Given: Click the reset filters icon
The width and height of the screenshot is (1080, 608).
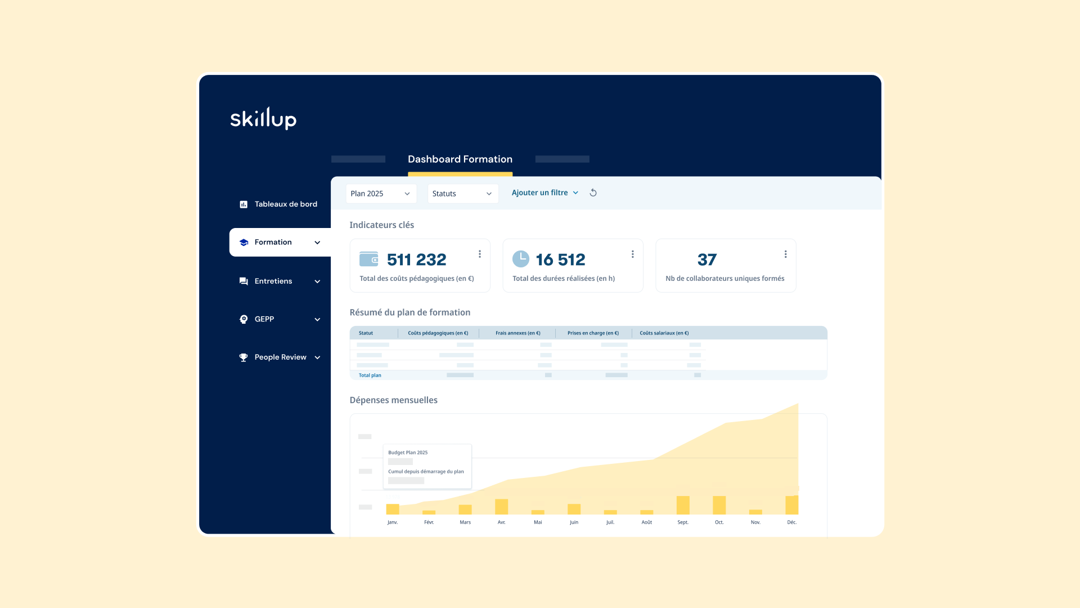Looking at the screenshot, I should click(x=593, y=193).
